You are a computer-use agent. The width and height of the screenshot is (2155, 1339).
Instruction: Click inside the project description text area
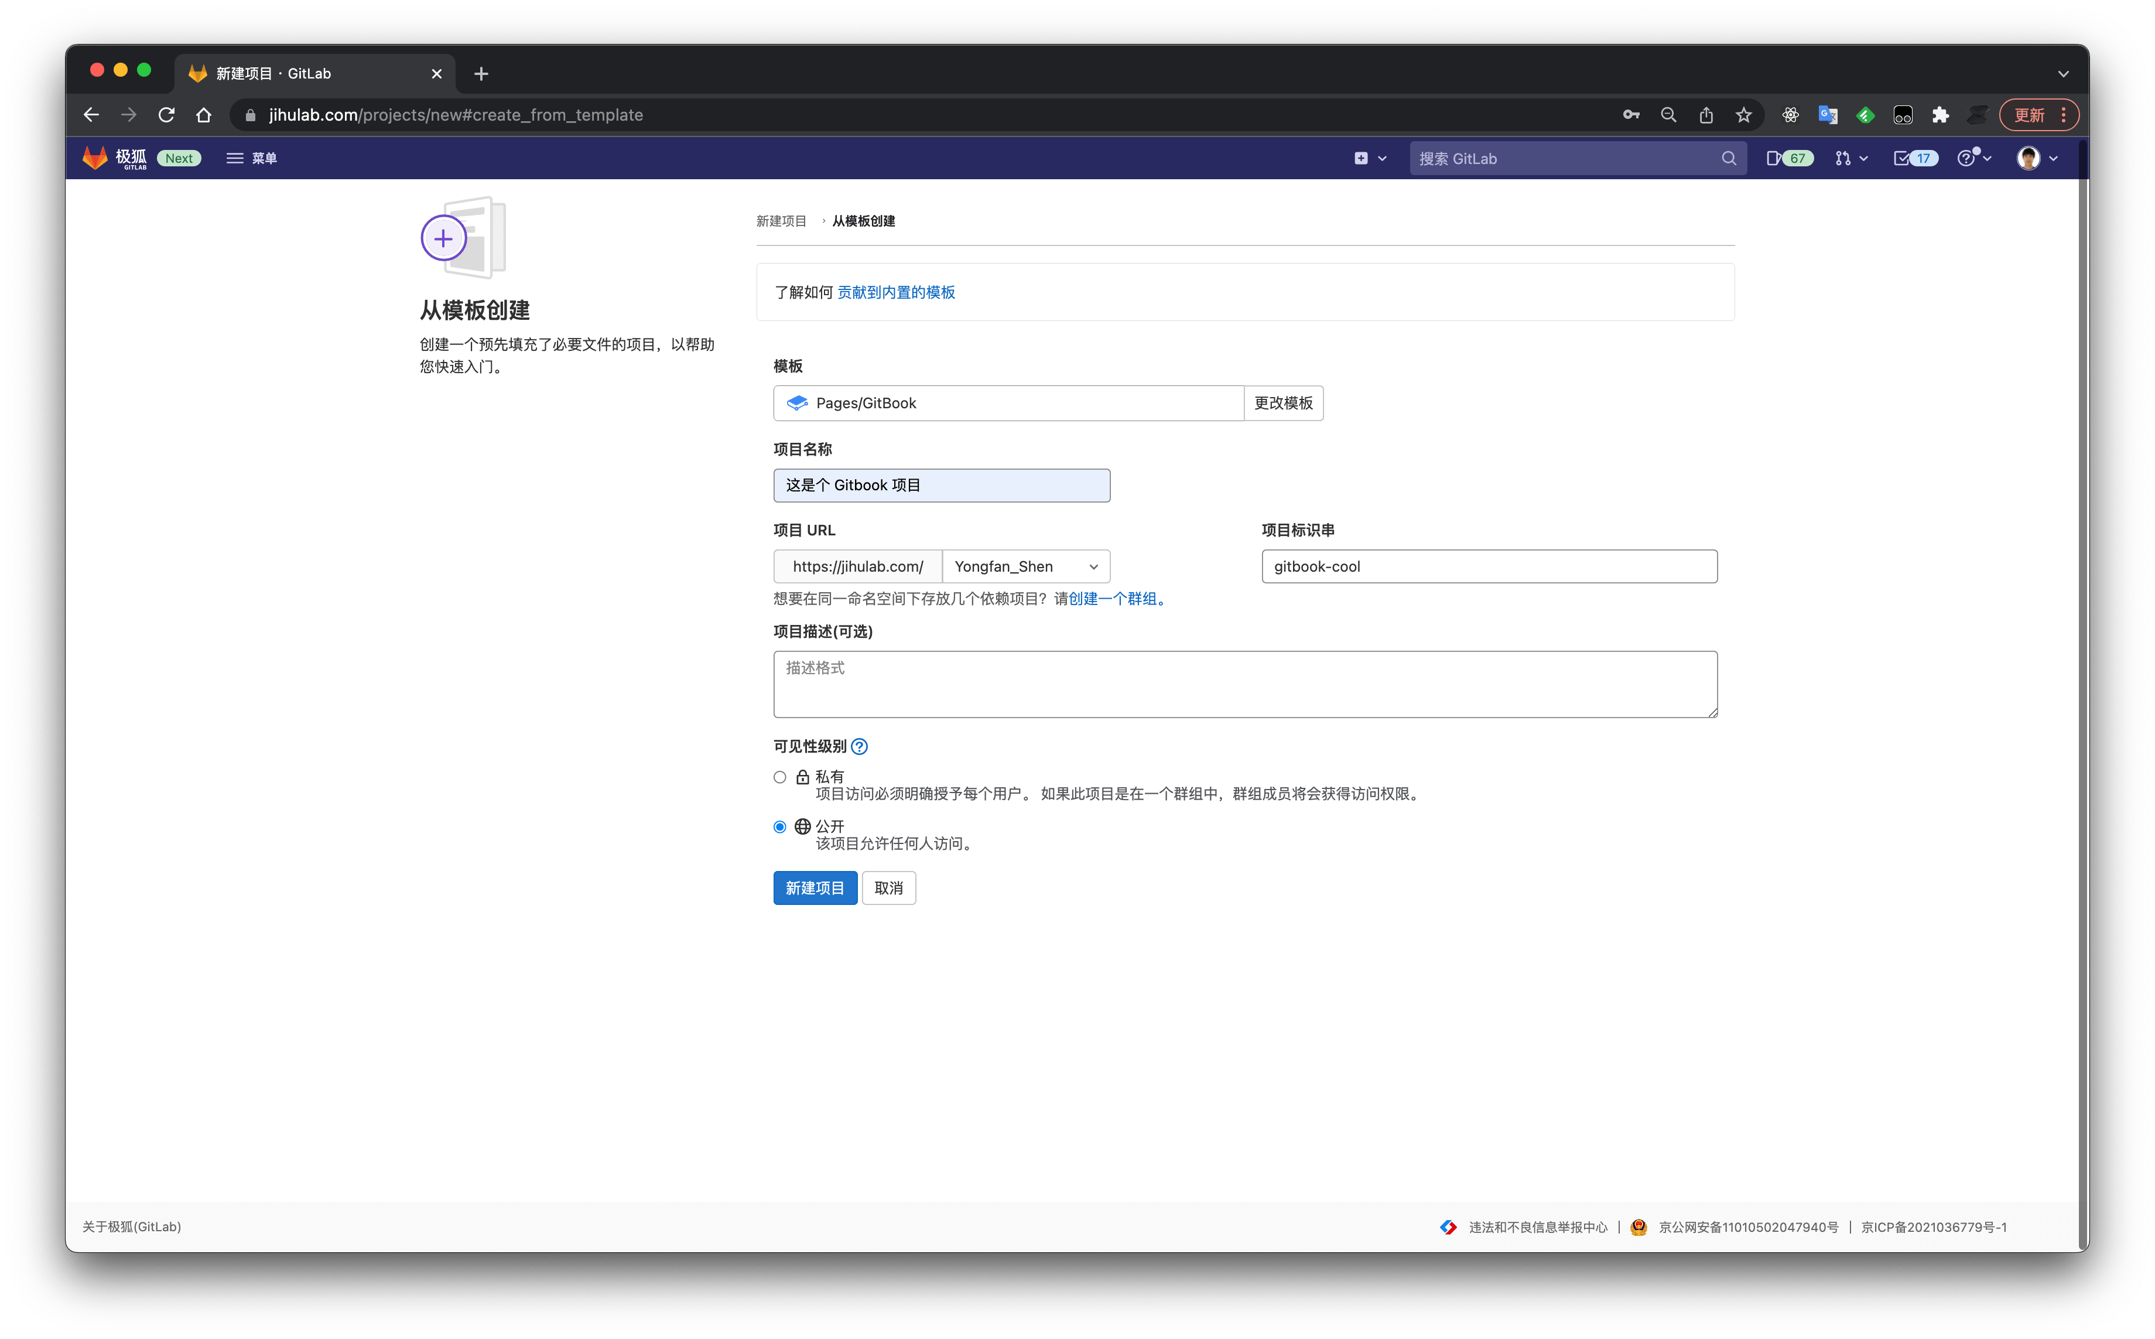click(1244, 684)
